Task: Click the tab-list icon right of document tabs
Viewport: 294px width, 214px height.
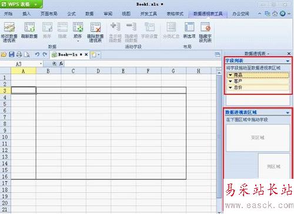Action: pos(218,55)
